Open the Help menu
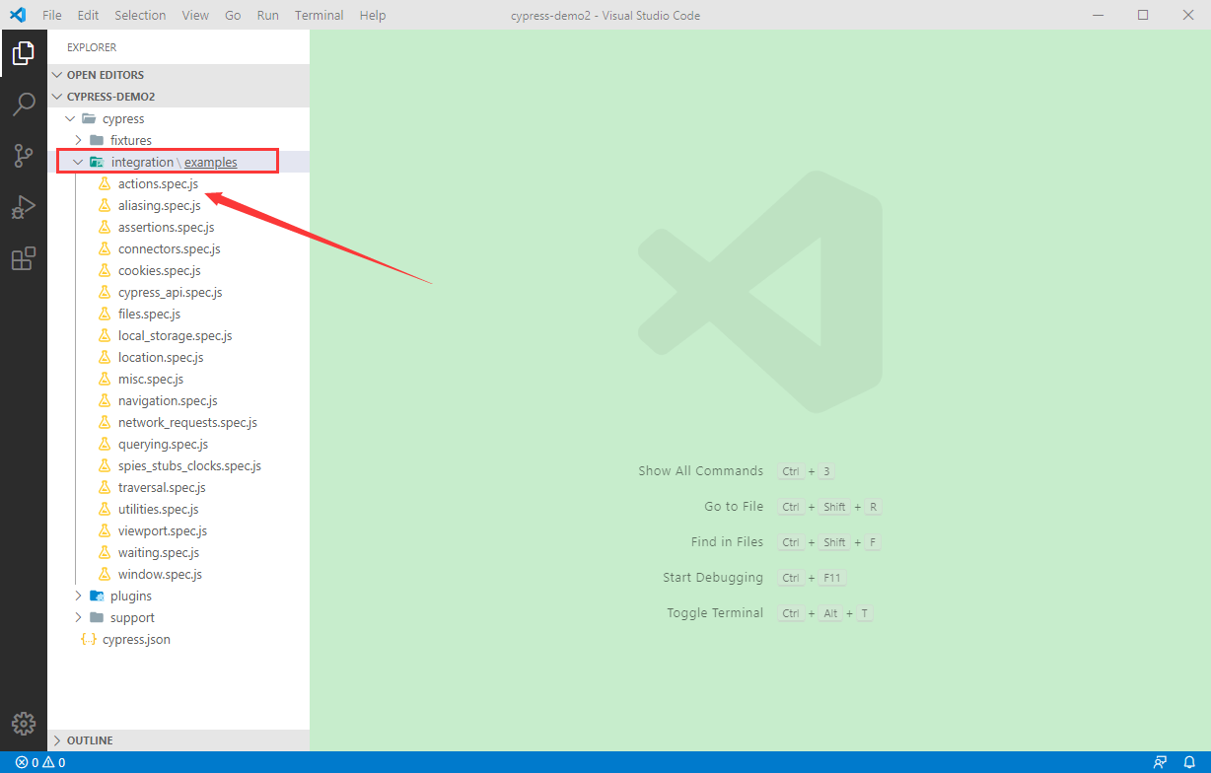This screenshot has width=1211, height=773. (373, 15)
